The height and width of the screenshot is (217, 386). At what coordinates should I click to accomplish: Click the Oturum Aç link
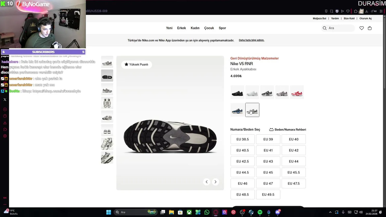(365, 18)
